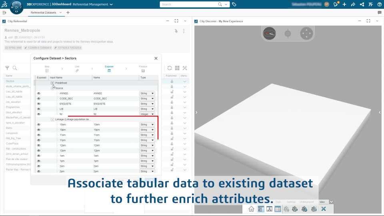Toggle exposure eye for 10am
Screen dimensions: 384x216
[x=39, y=125]
